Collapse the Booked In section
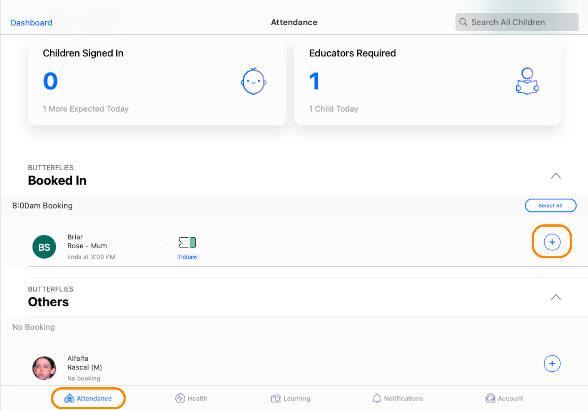 [556, 176]
